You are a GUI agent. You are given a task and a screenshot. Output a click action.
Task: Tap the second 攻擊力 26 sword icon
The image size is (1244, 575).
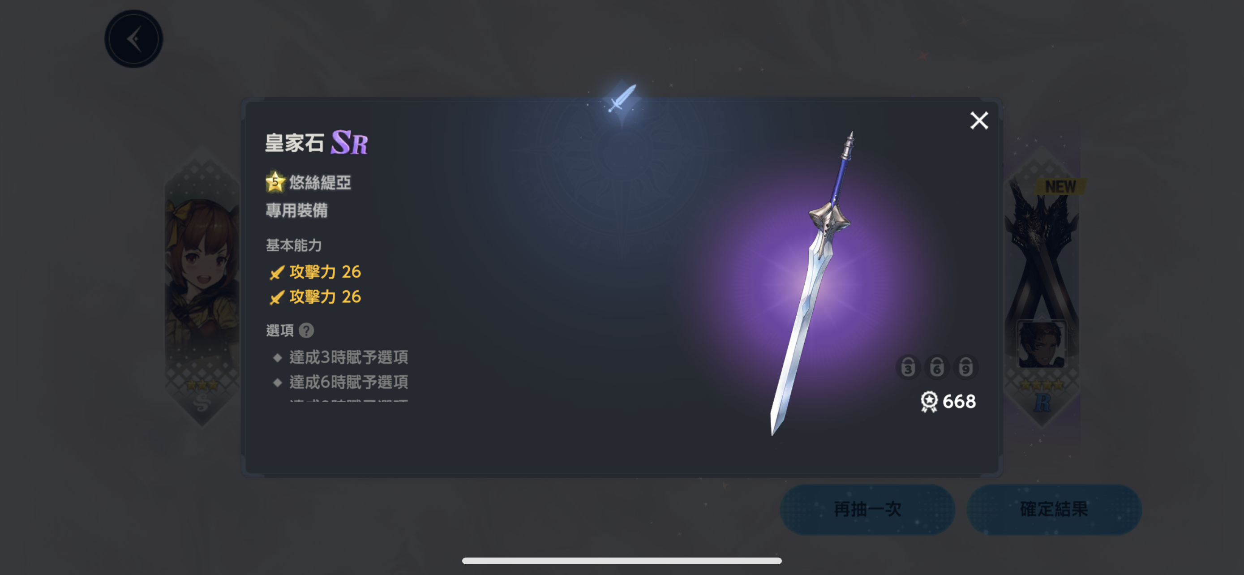click(x=277, y=297)
